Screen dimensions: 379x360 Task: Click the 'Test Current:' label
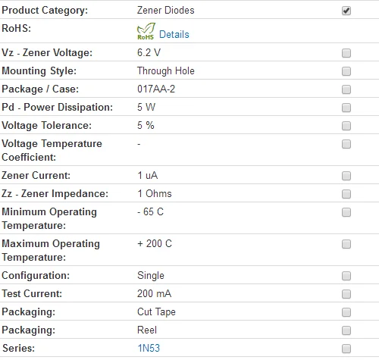32,293
